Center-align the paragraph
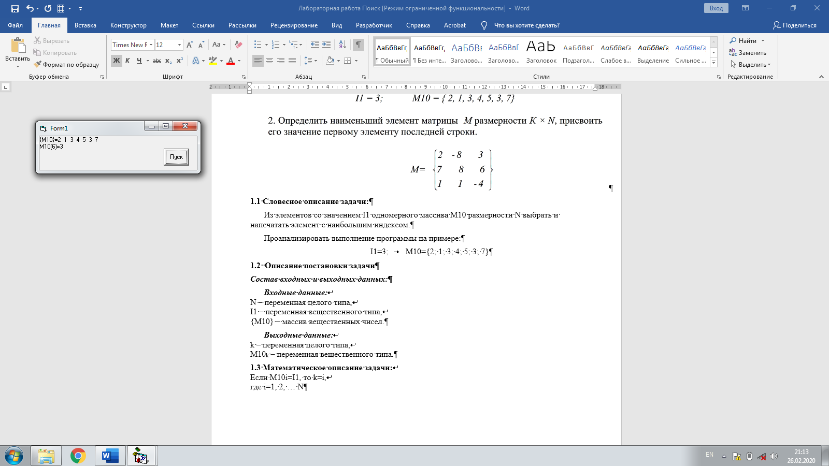 tap(269, 61)
